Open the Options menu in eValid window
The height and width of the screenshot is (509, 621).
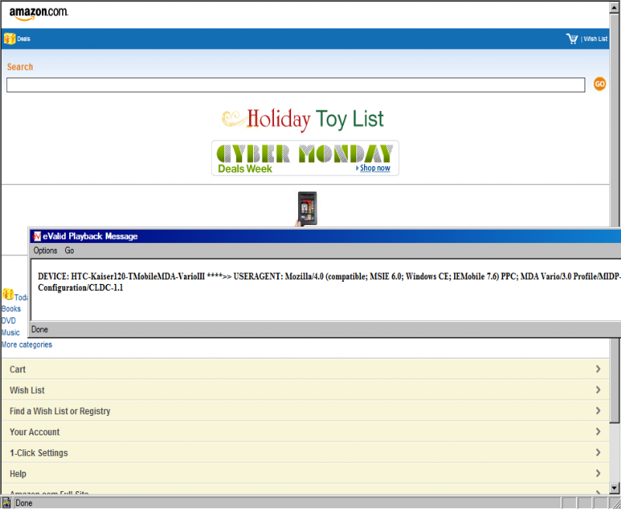coord(45,251)
